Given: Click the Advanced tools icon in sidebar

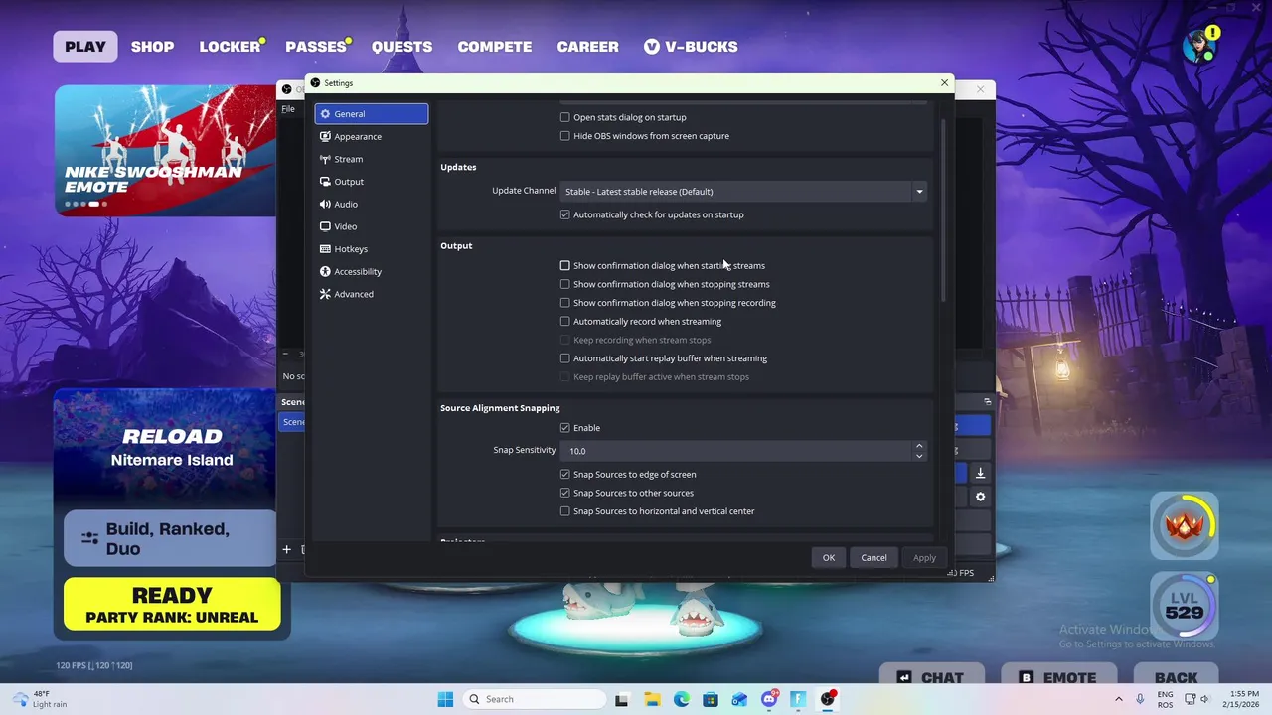Looking at the screenshot, I should (x=325, y=294).
